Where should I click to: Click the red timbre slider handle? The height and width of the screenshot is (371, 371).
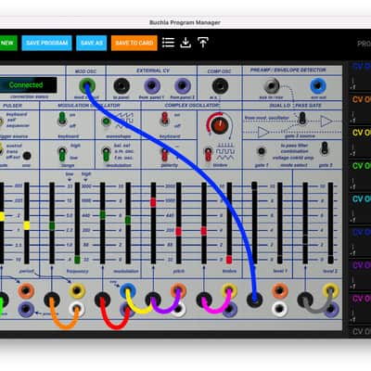point(229,259)
